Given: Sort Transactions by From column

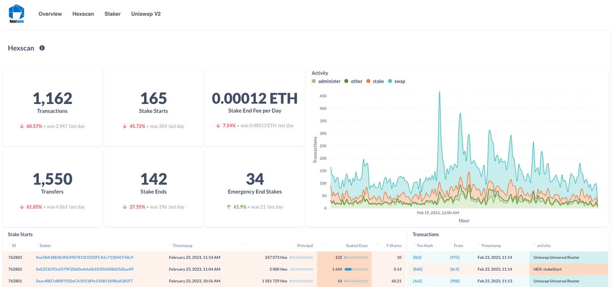Looking at the screenshot, I should click(458, 246).
